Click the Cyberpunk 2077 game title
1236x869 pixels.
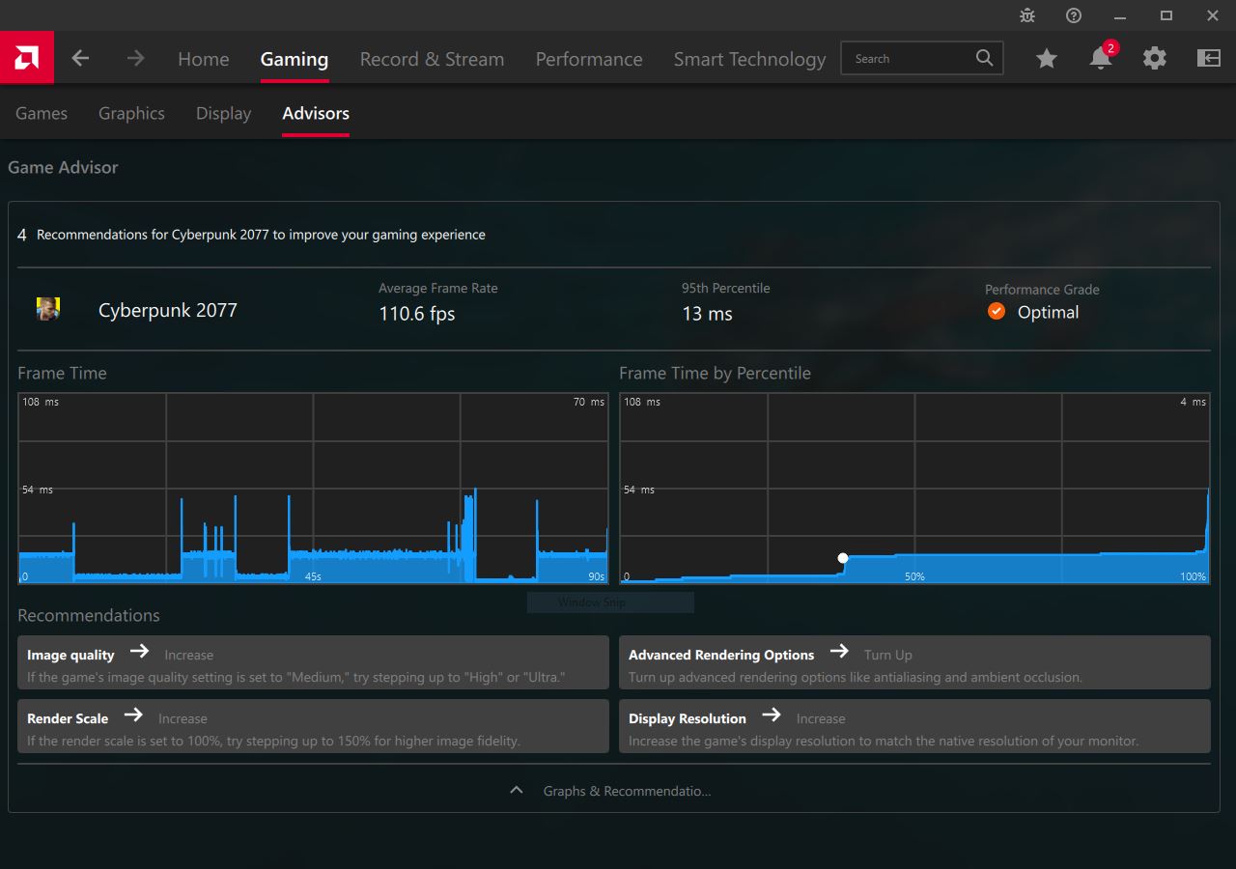(x=168, y=310)
